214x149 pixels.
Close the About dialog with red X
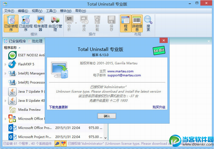[x=164, y=40]
